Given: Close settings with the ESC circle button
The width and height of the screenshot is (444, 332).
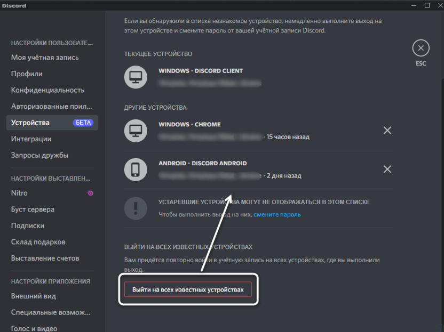Looking at the screenshot, I should pyautogui.click(x=421, y=48).
